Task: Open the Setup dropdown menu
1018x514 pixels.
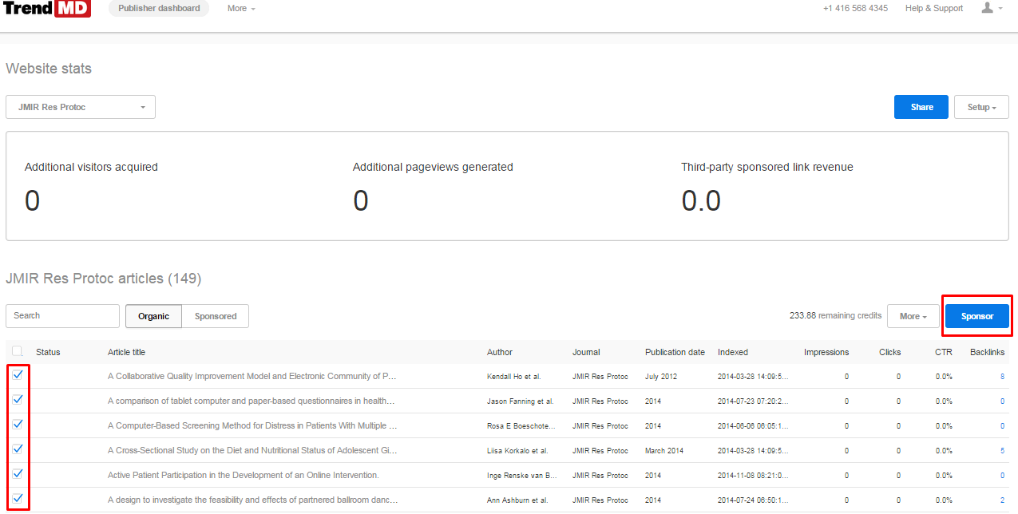Action: click(980, 107)
